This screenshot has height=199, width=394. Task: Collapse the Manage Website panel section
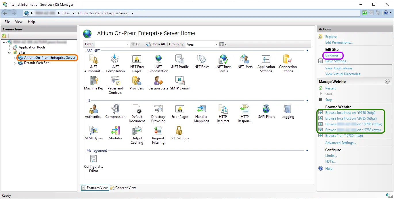[387, 82]
